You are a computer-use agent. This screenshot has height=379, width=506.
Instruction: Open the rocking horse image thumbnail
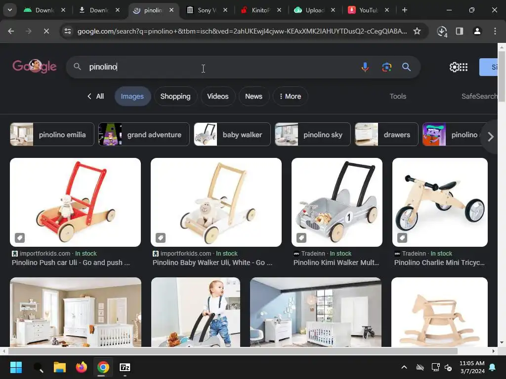click(439, 312)
